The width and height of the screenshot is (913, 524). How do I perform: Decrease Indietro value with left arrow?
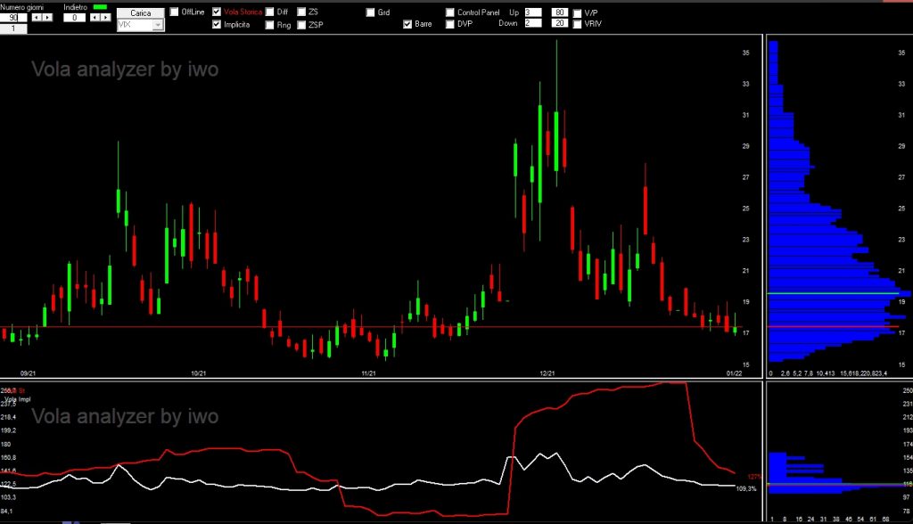coord(95,18)
